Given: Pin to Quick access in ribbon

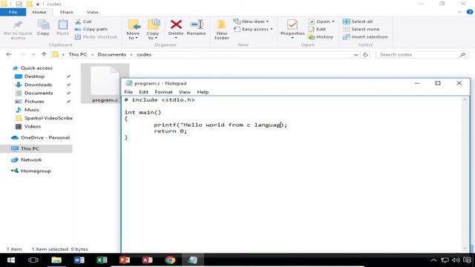Looking at the screenshot, I should pos(18,30).
